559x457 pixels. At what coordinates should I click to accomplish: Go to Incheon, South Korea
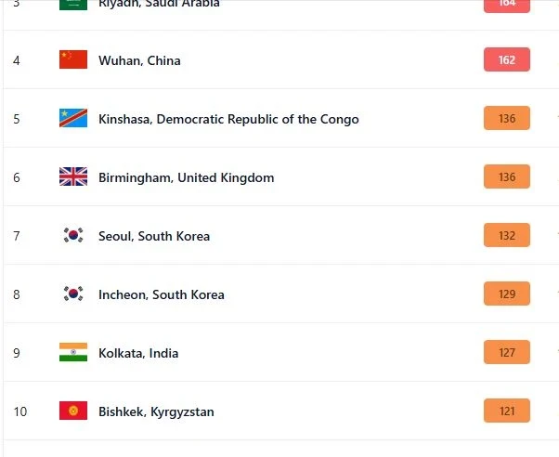click(162, 294)
